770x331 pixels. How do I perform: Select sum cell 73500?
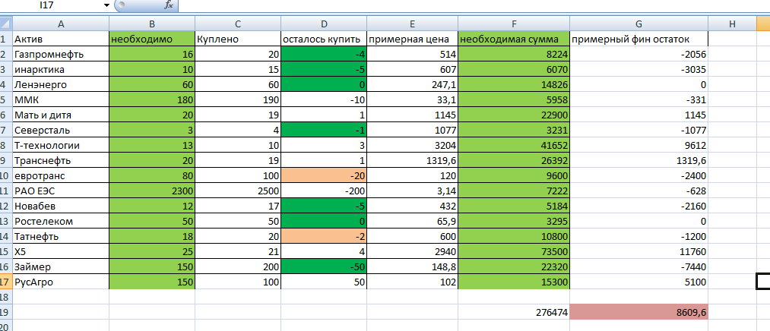pos(514,251)
